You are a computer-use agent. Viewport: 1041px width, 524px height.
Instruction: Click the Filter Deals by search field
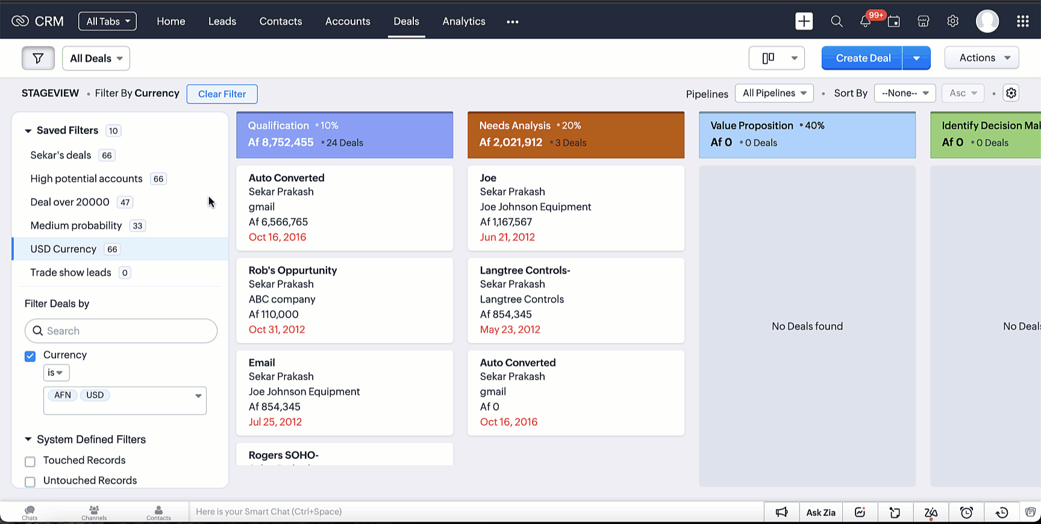(x=121, y=331)
